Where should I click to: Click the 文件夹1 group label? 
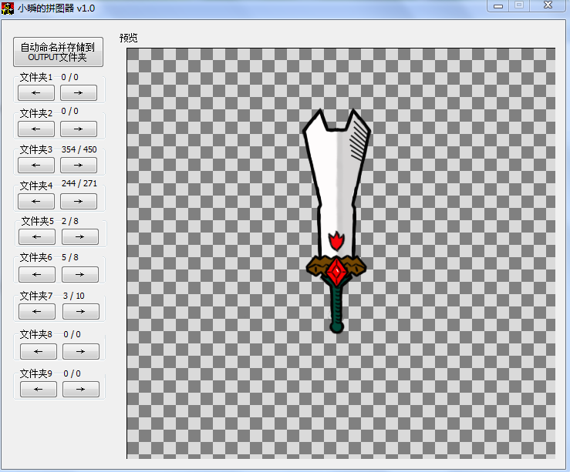(x=36, y=77)
